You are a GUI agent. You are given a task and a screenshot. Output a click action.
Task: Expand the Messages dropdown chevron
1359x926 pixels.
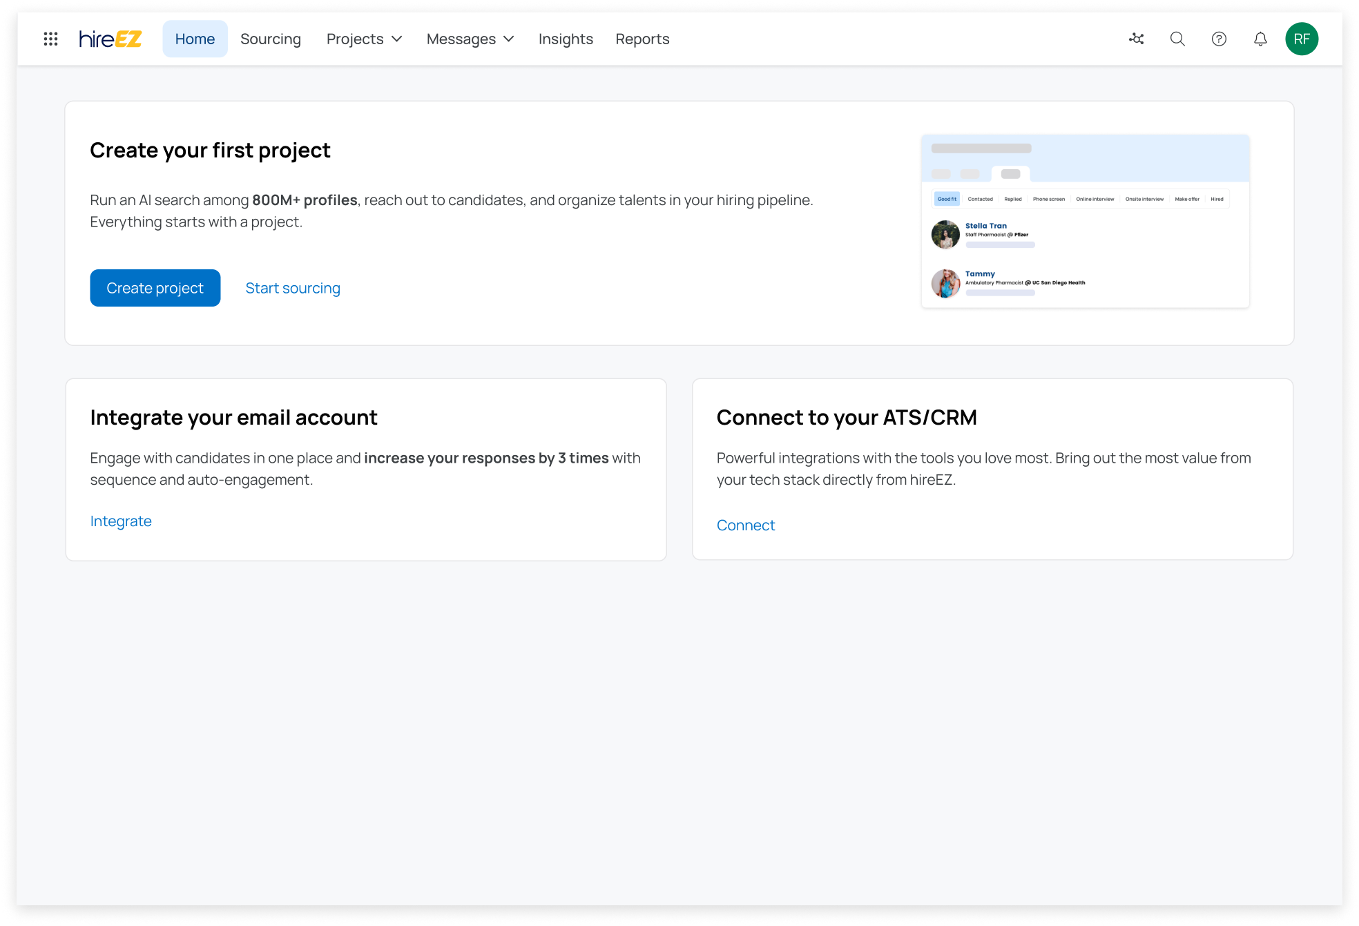pyautogui.click(x=509, y=39)
